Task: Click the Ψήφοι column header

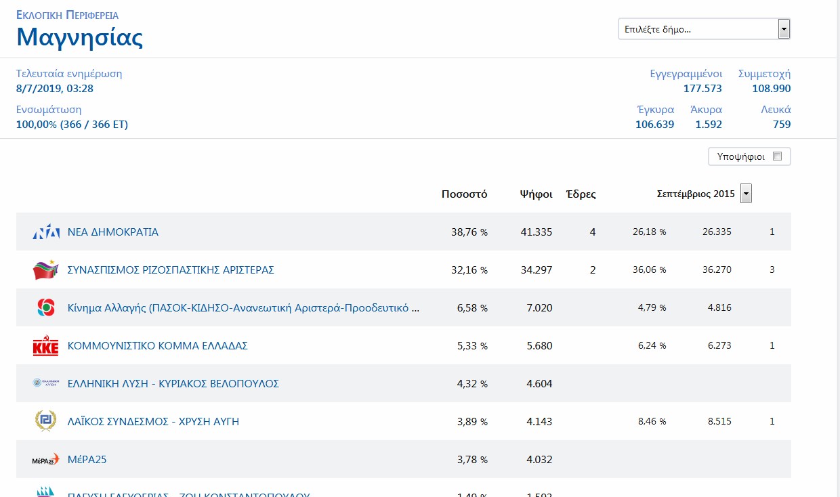Action: pos(536,194)
